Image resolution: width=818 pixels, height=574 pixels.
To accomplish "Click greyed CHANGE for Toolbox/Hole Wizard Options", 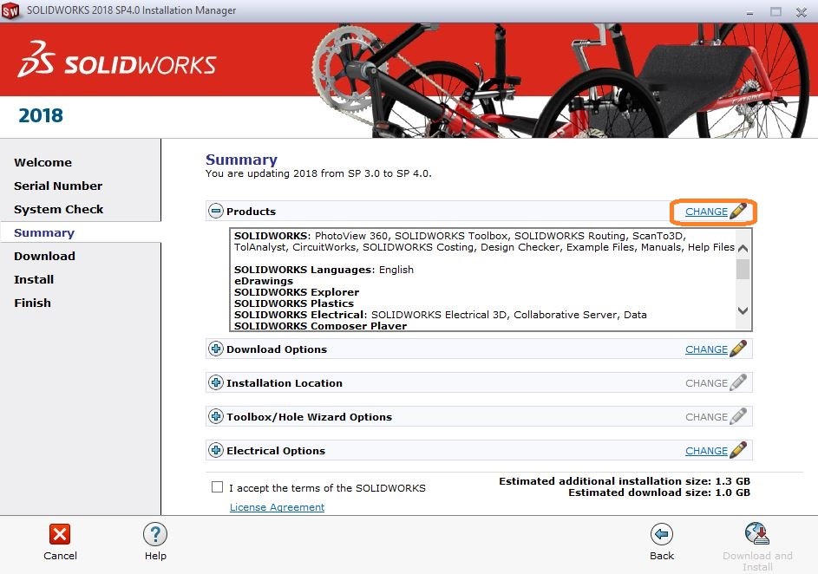I will [706, 417].
